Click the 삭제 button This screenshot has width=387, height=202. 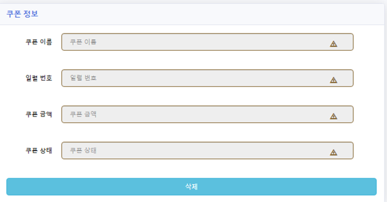click(191, 187)
